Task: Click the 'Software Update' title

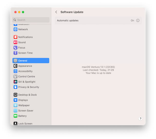Action: point(72,12)
